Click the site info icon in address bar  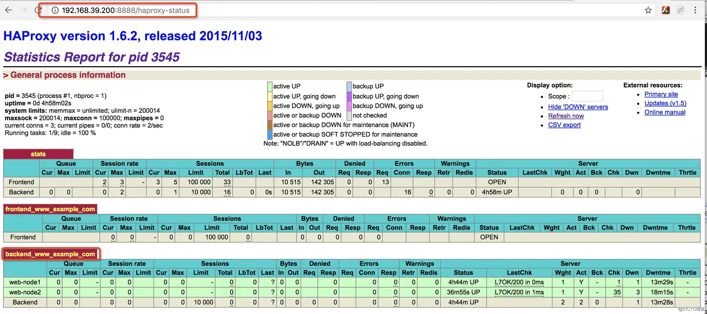[54, 10]
